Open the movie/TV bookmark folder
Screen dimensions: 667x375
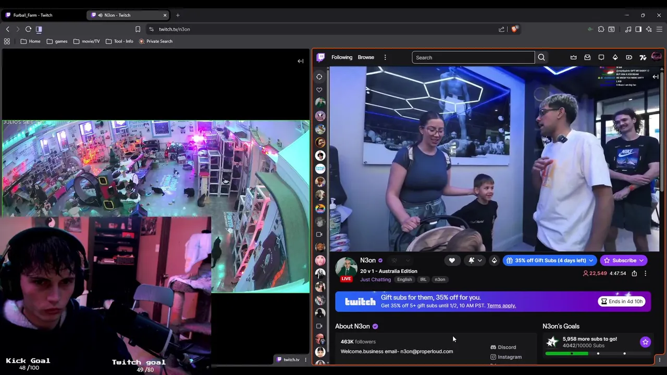click(87, 41)
